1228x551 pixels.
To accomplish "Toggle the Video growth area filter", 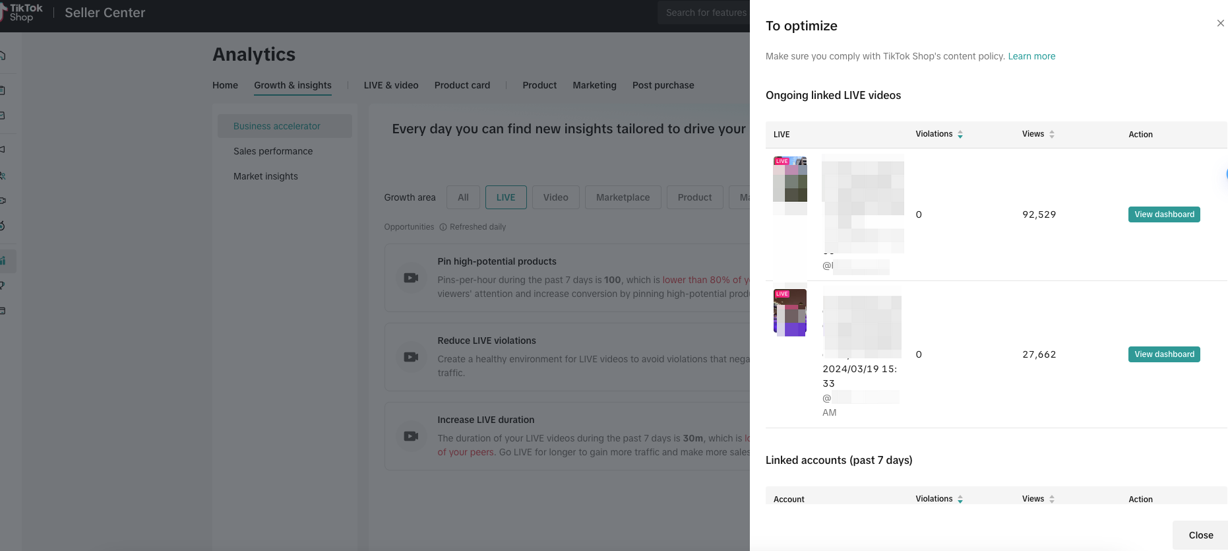I will (x=555, y=197).
